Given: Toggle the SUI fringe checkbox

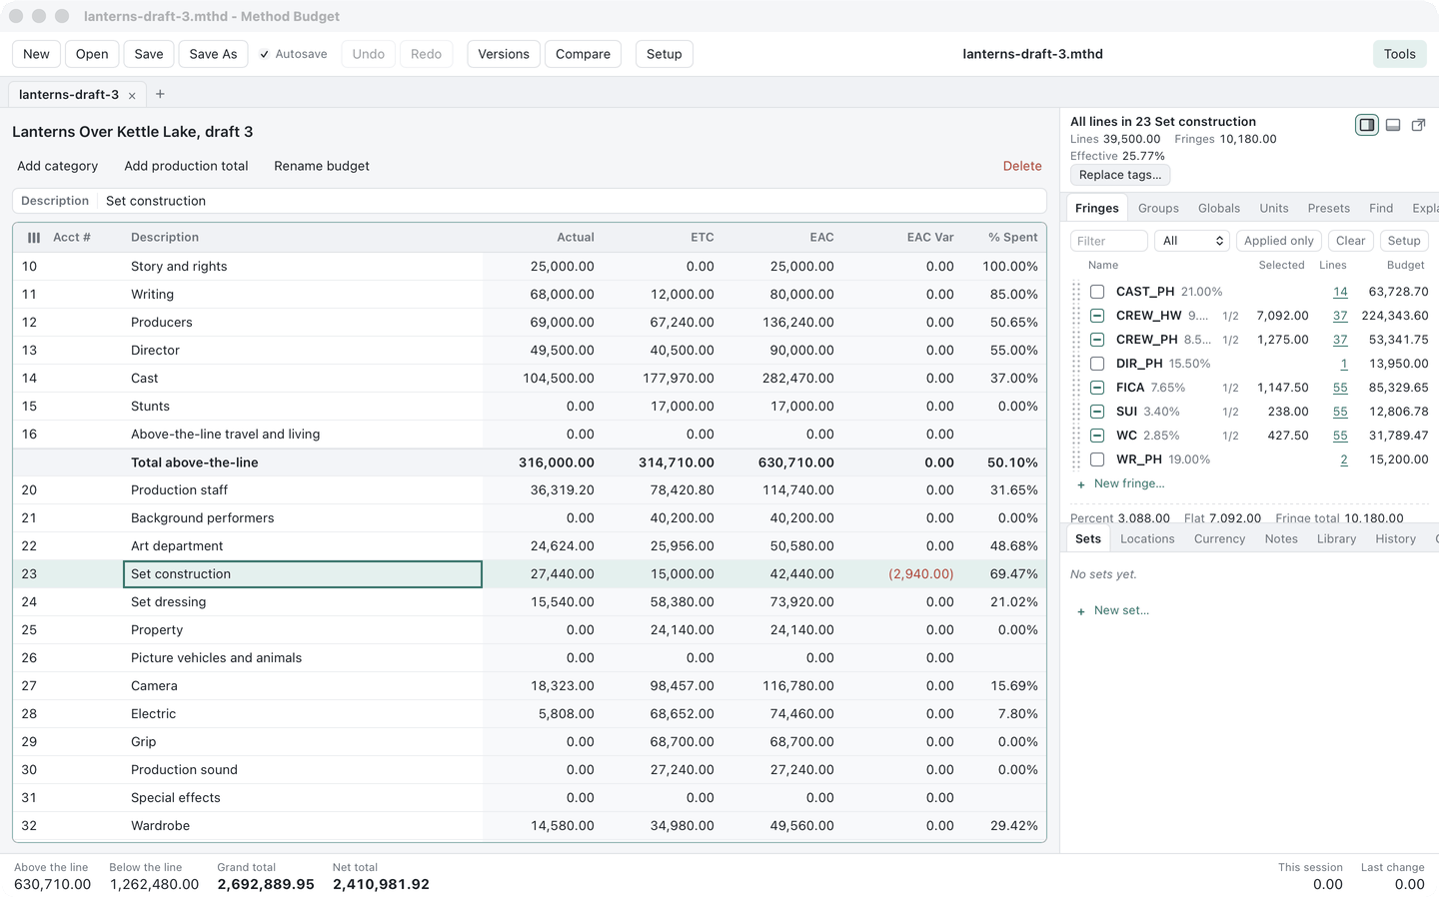Looking at the screenshot, I should 1097,412.
